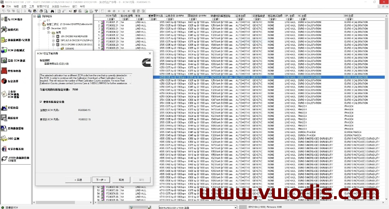Open the 工作单 ECM 模板 sidebar item
Viewport: 389px width, 209px height.
11,94
